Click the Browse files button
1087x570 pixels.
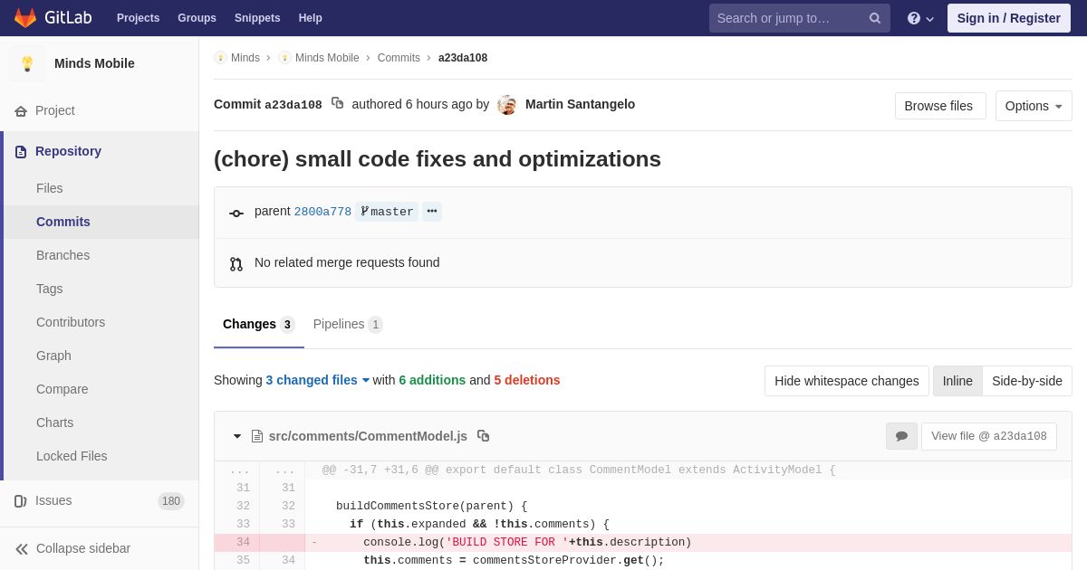pyautogui.click(x=939, y=106)
